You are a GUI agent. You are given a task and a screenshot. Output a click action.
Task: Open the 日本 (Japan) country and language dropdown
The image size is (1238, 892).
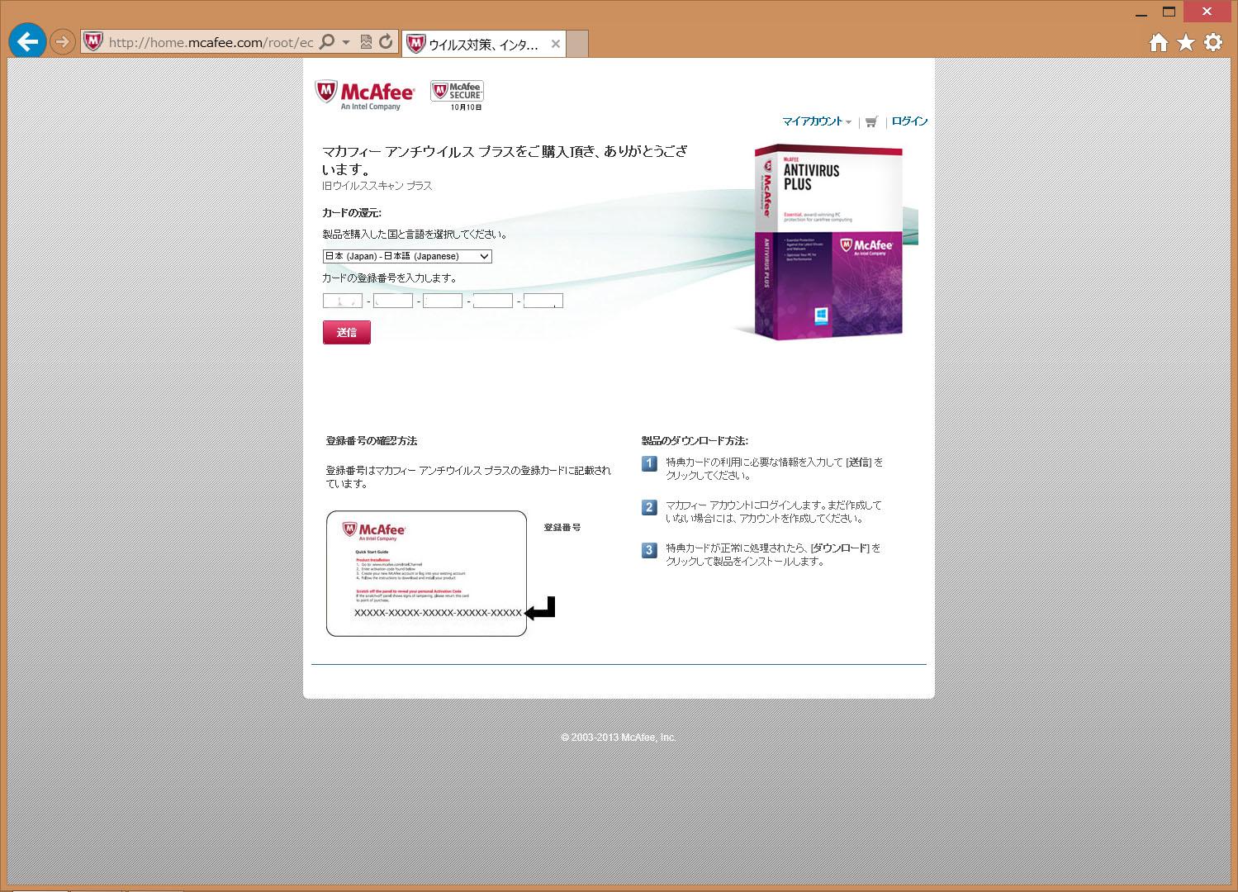(407, 256)
